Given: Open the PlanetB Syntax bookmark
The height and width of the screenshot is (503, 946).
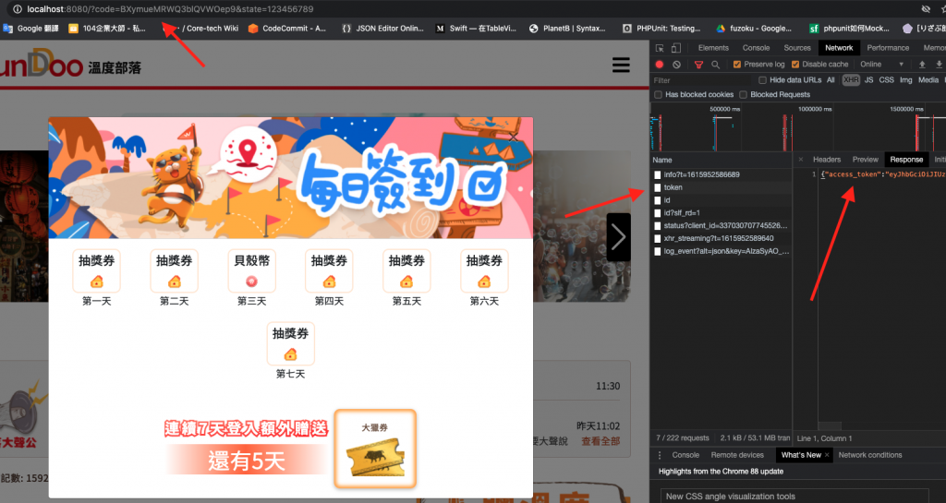Looking at the screenshot, I should click(567, 29).
